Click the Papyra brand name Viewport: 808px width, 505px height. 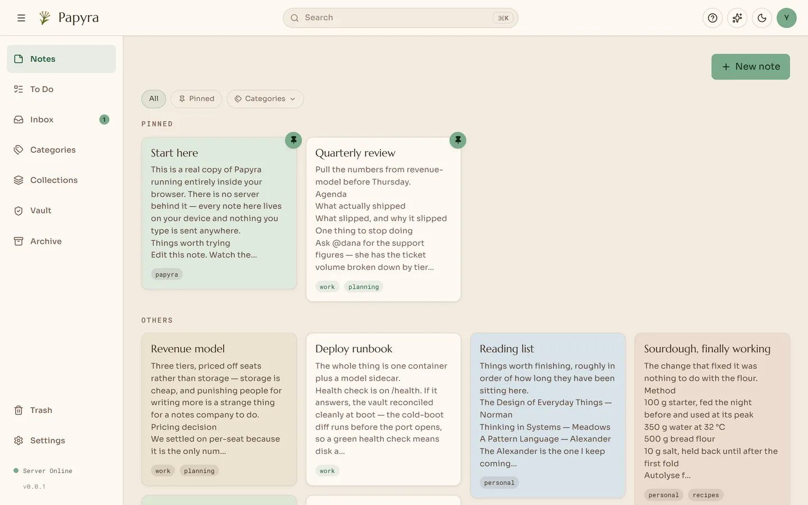click(x=79, y=18)
